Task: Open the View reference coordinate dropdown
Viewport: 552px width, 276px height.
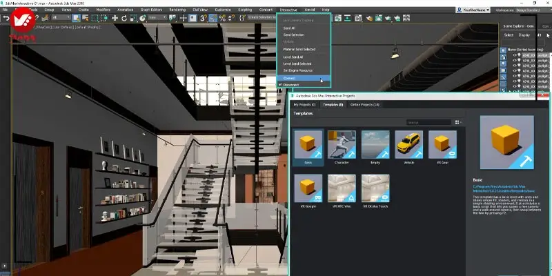Action: pyautogui.click(x=157, y=17)
